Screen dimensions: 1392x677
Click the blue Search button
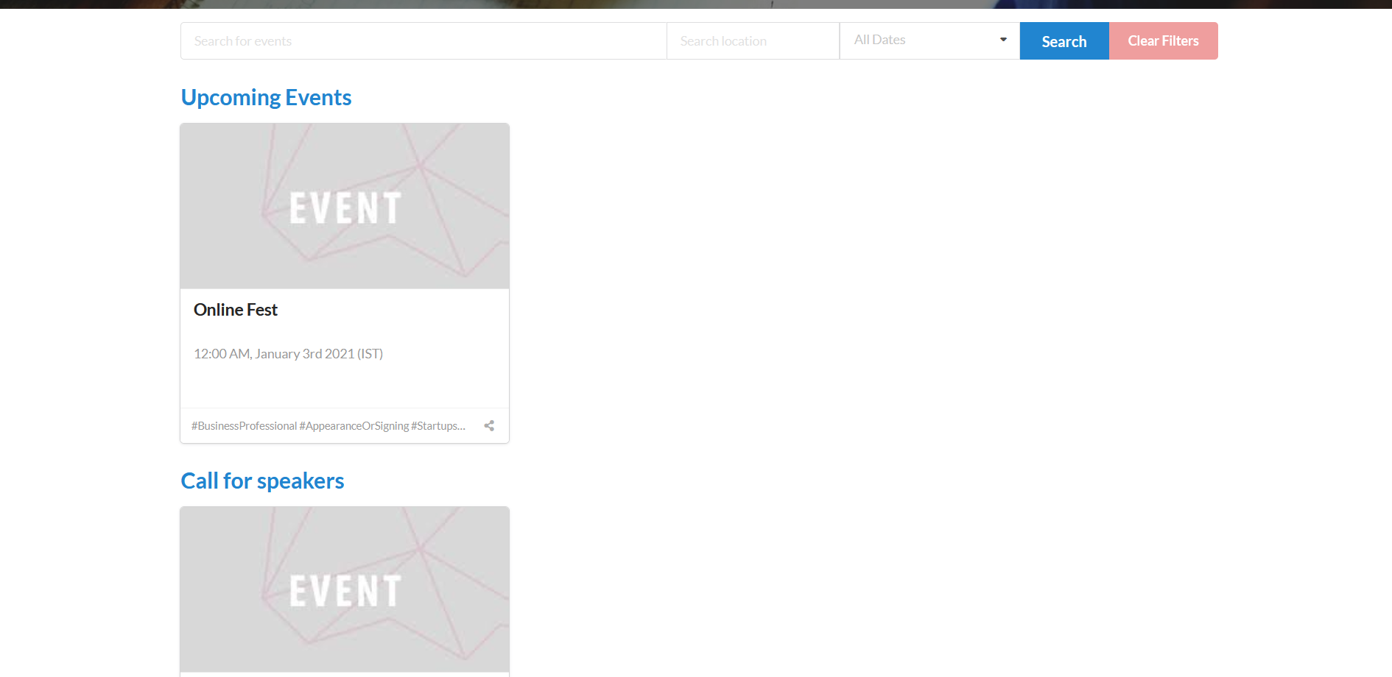[x=1064, y=41]
